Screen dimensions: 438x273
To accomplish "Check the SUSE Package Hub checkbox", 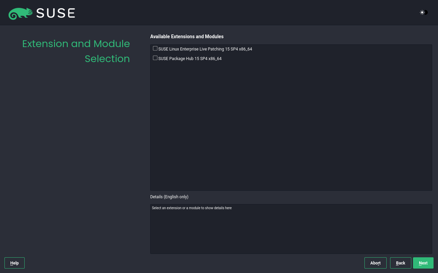I will click(155, 58).
